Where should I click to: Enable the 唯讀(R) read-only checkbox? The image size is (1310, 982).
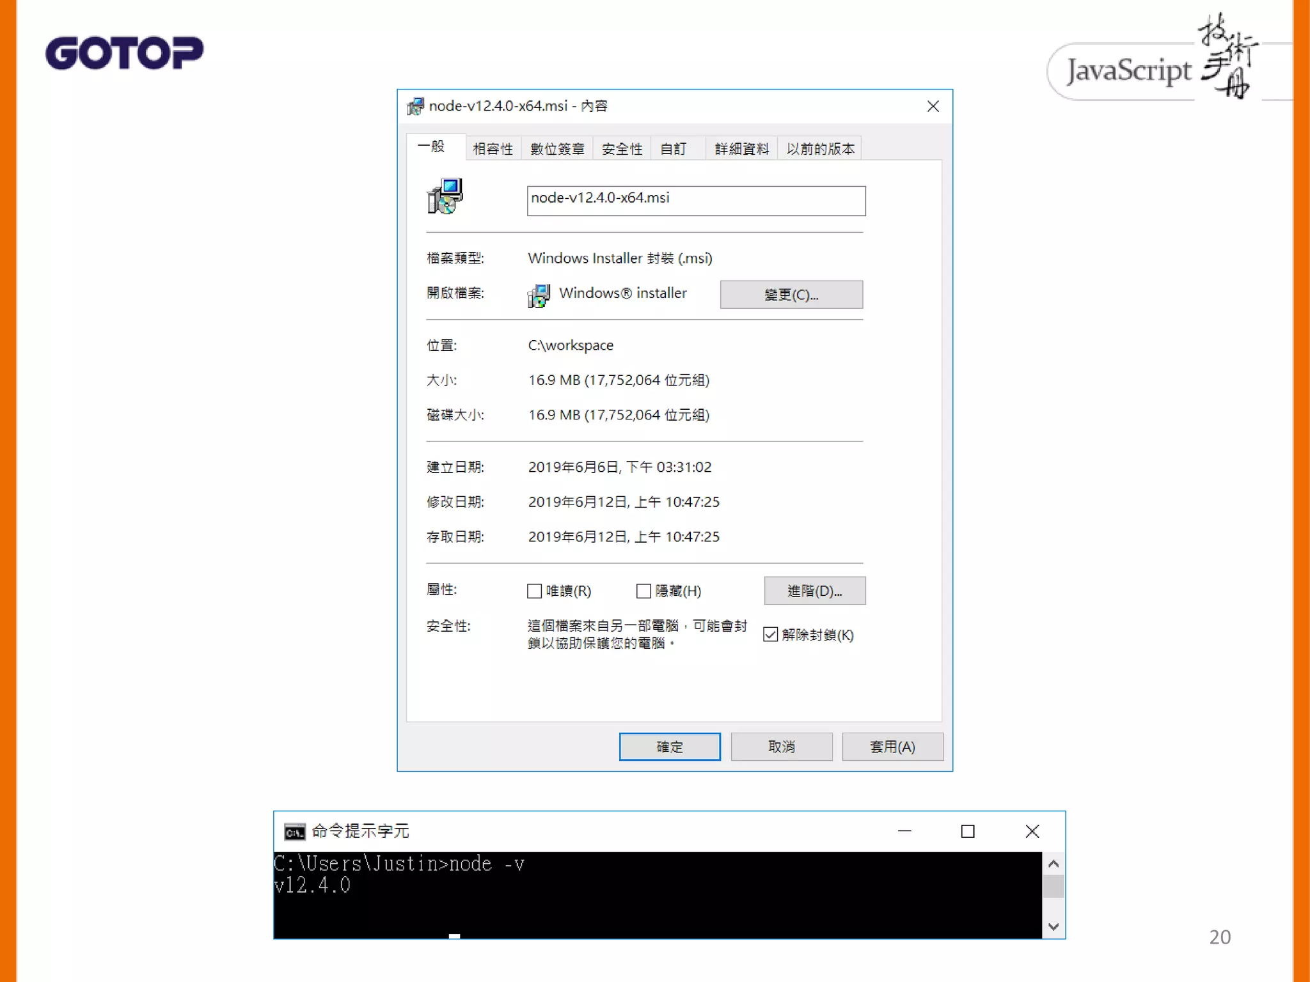(x=535, y=591)
